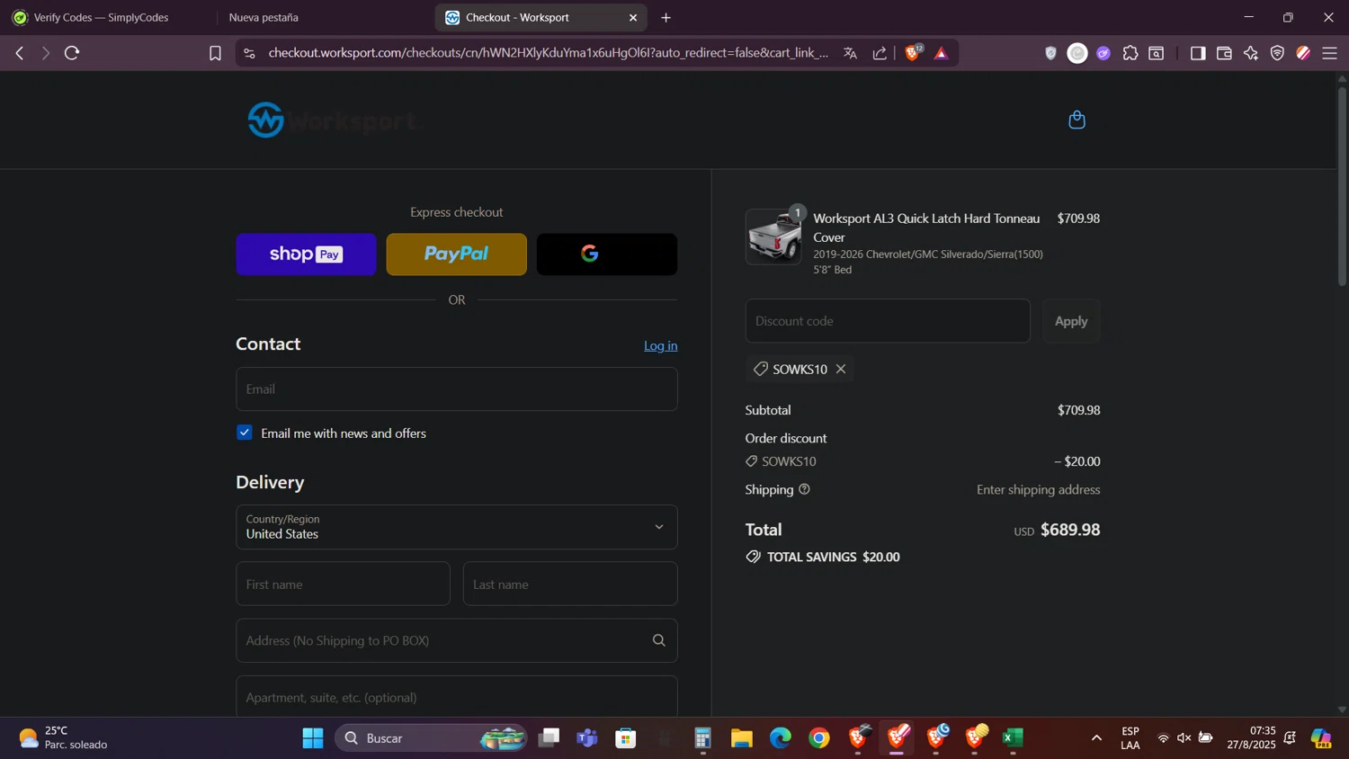Remove SOWKS10 discount code tag

coord(841,369)
